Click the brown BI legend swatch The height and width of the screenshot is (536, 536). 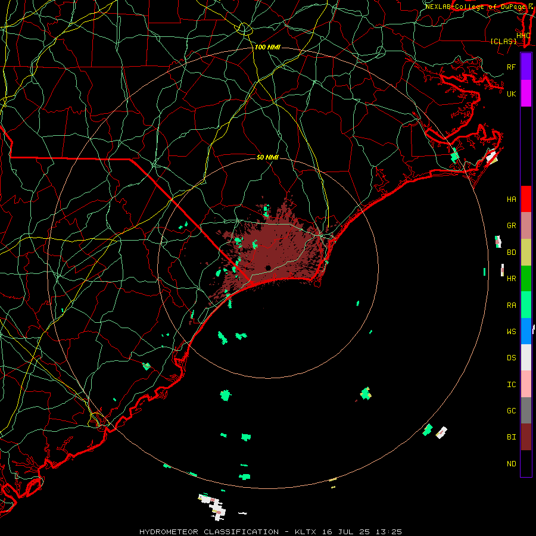pos(526,437)
